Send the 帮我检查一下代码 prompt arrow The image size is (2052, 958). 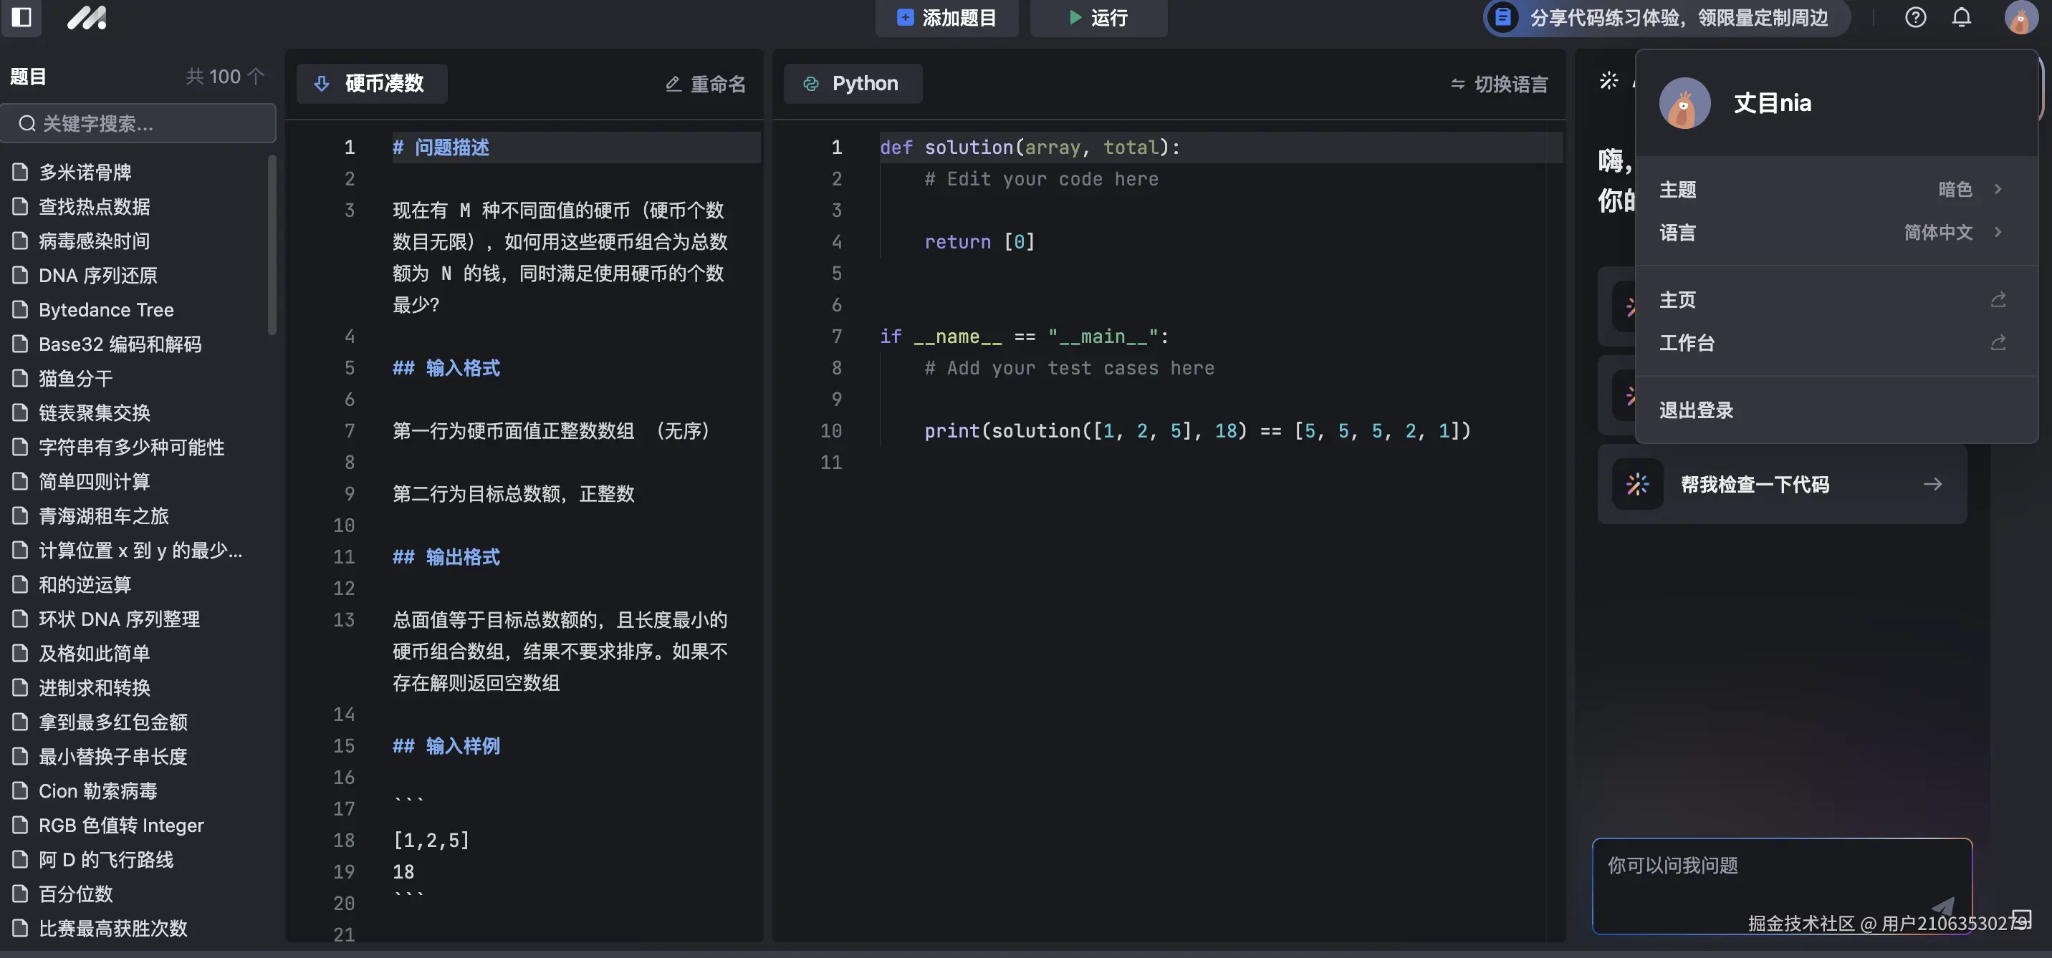[x=1932, y=484]
